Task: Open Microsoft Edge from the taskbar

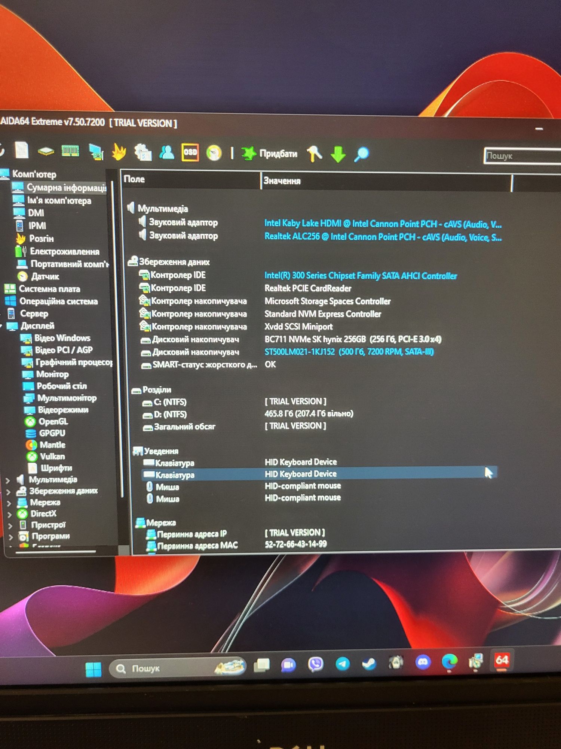Action: [x=449, y=662]
